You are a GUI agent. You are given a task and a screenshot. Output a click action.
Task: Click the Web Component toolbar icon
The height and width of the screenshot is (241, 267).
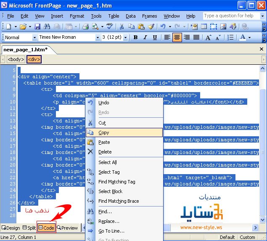click(x=194, y=26)
